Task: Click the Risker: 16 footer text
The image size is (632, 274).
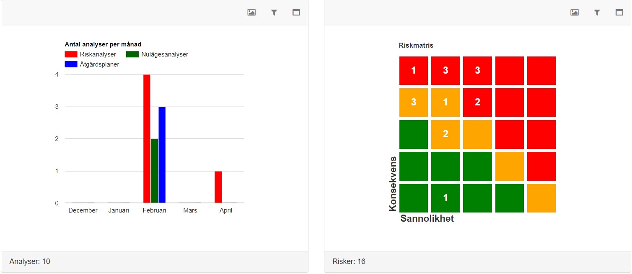Action: [349, 261]
